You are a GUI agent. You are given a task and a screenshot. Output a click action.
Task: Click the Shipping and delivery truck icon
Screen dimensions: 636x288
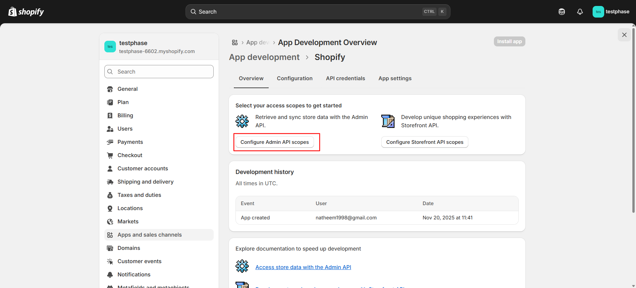(110, 182)
